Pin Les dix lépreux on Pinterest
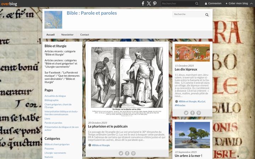The width and height of the screenshot is (255, 159). [199, 113]
